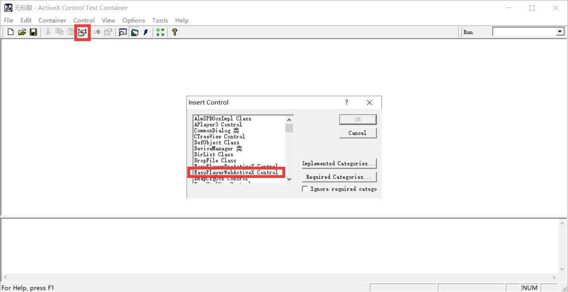Open the Tools menu
This screenshot has width=568, height=292.
[160, 20]
